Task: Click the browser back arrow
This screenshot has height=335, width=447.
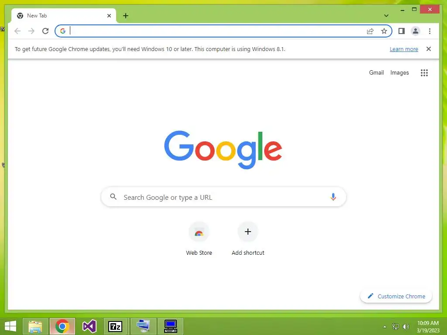Action: click(17, 31)
